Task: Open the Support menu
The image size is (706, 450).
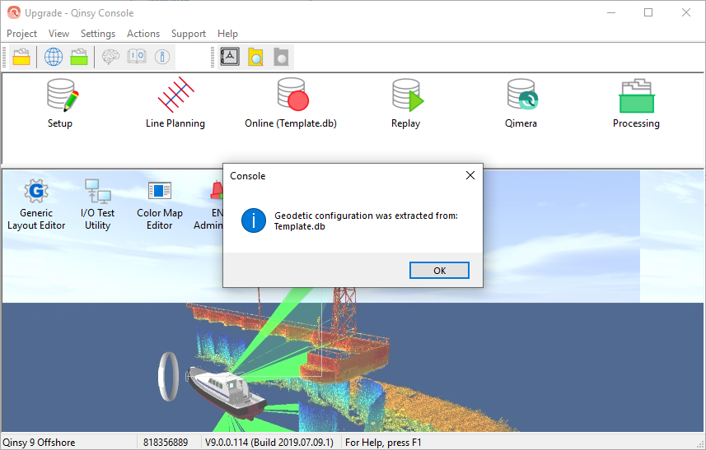Action: pyautogui.click(x=188, y=34)
